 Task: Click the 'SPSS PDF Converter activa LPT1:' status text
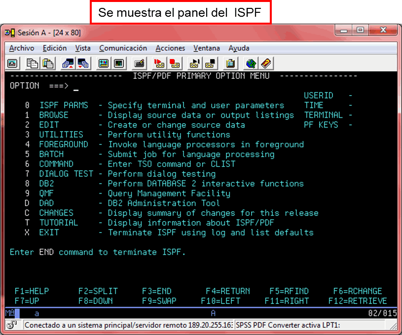click(x=288, y=325)
